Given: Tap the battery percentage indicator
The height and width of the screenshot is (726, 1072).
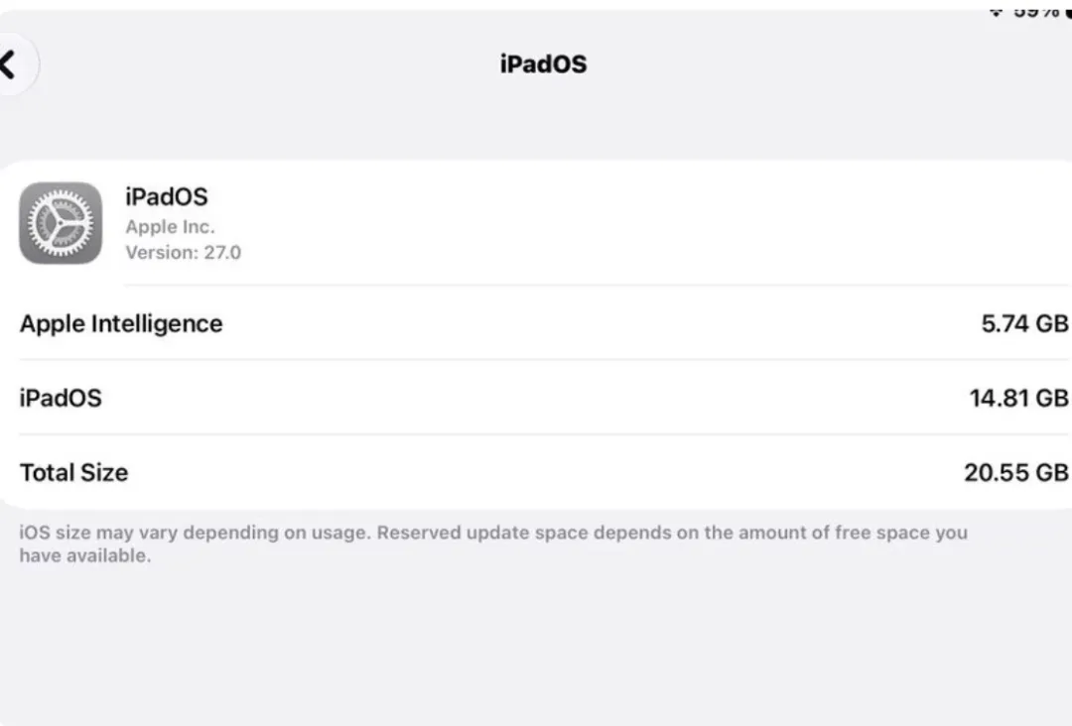Looking at the screenshot, I should point(1035,12).
